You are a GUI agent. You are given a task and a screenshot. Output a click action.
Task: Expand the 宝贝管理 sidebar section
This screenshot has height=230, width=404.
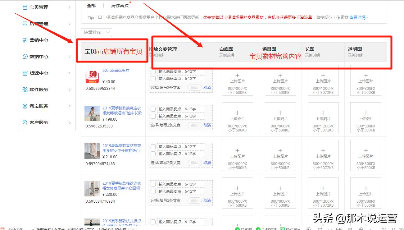pyautogui.click(x=70, y=7)
